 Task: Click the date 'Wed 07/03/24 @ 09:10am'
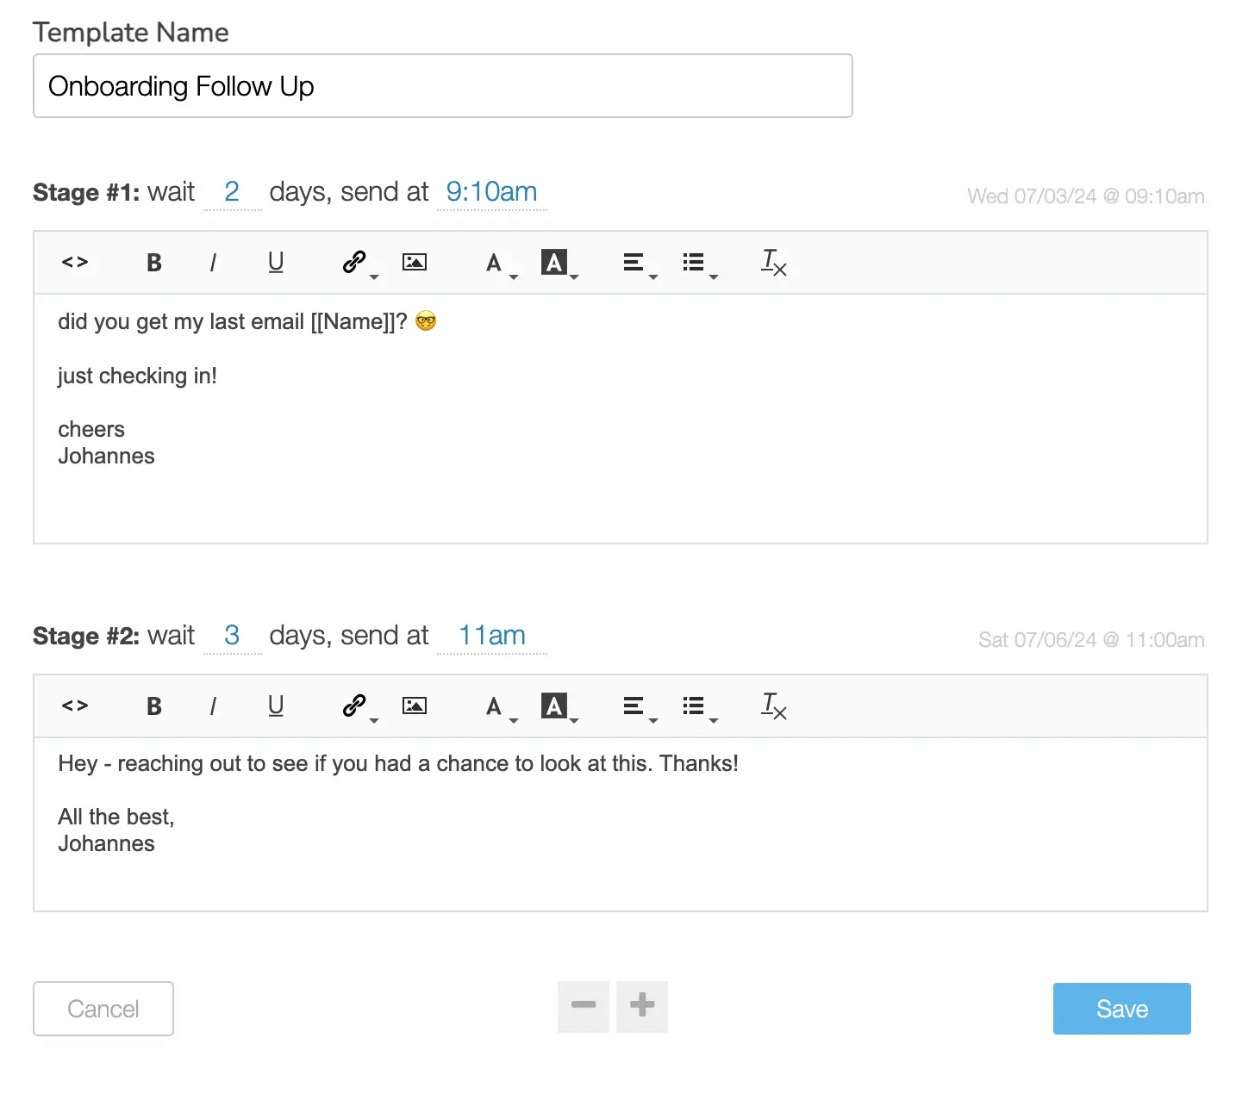pyautogui.click(x=1086, y=196)
